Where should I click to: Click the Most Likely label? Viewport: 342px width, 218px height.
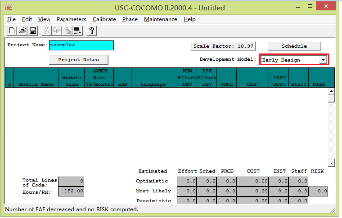click(153, 191)
